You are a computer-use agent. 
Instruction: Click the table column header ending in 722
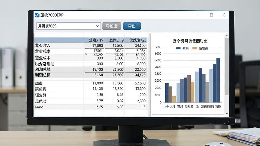138,40
